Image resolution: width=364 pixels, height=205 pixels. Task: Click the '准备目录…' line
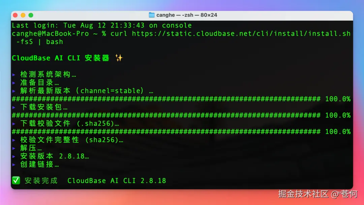point(39,82)
